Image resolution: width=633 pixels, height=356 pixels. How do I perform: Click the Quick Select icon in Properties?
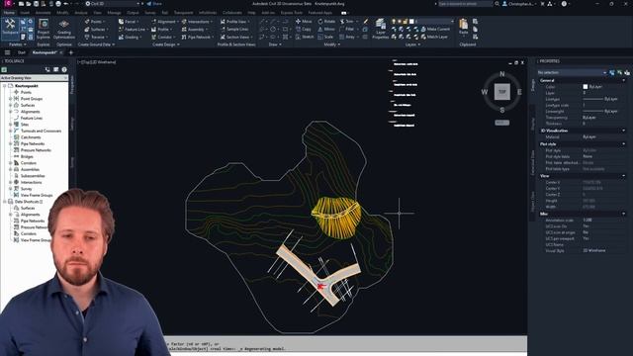pos(627,72)
